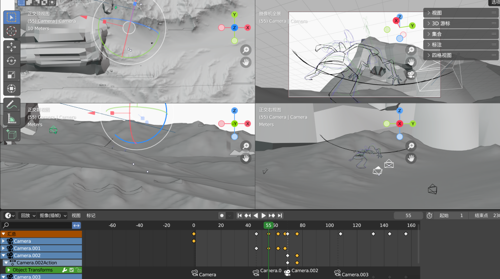Select the Annotate pencil tool

coord(11,104)
